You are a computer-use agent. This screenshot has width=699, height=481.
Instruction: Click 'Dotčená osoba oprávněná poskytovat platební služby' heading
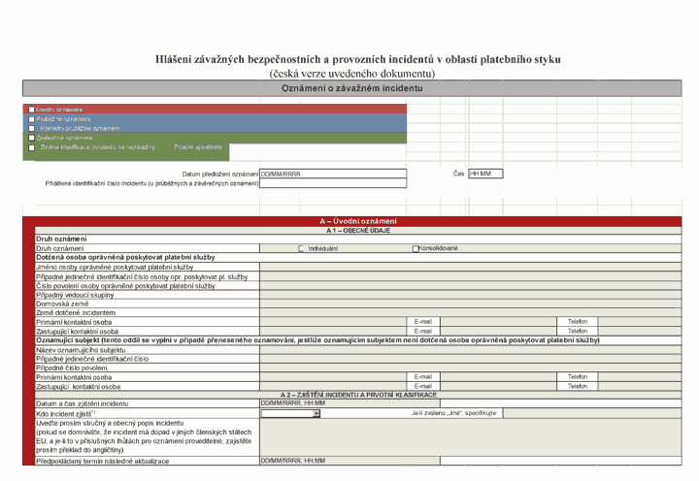tap(125, 257)
